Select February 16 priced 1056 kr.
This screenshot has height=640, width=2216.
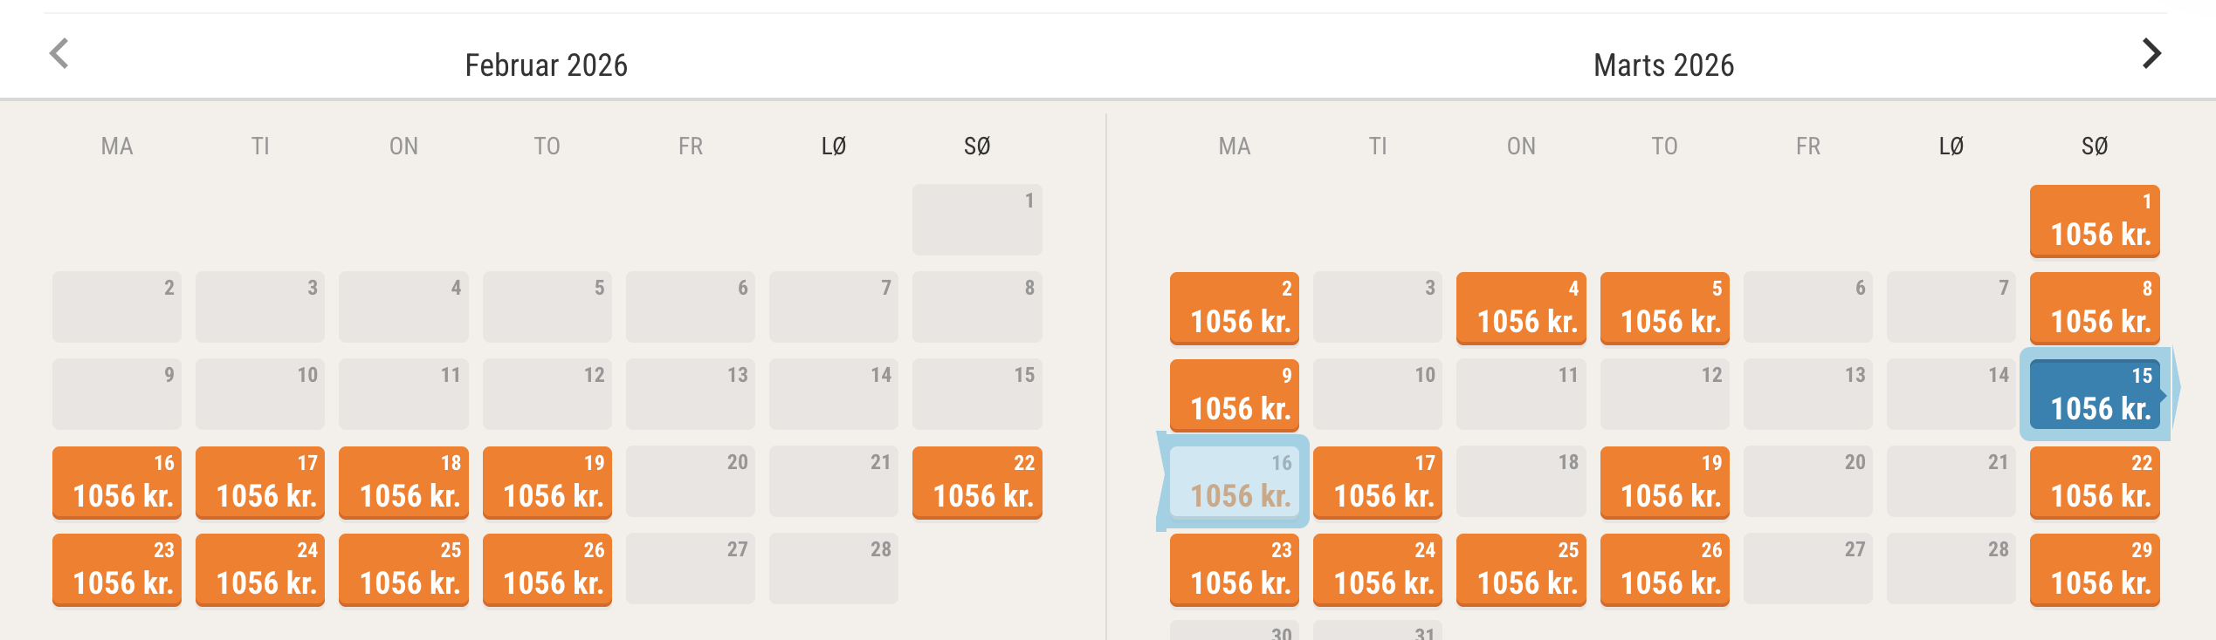coord(117,482)
